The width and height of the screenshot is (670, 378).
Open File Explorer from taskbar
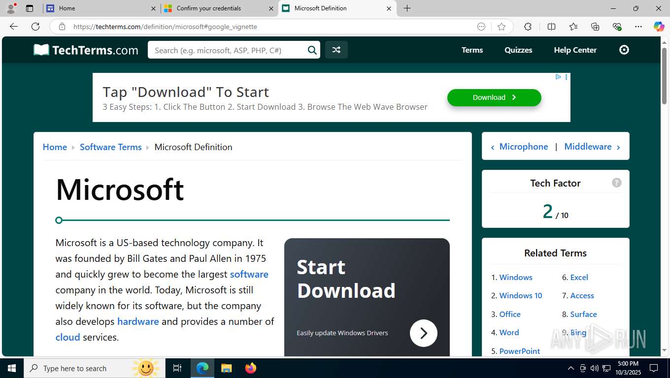(226, 368)
